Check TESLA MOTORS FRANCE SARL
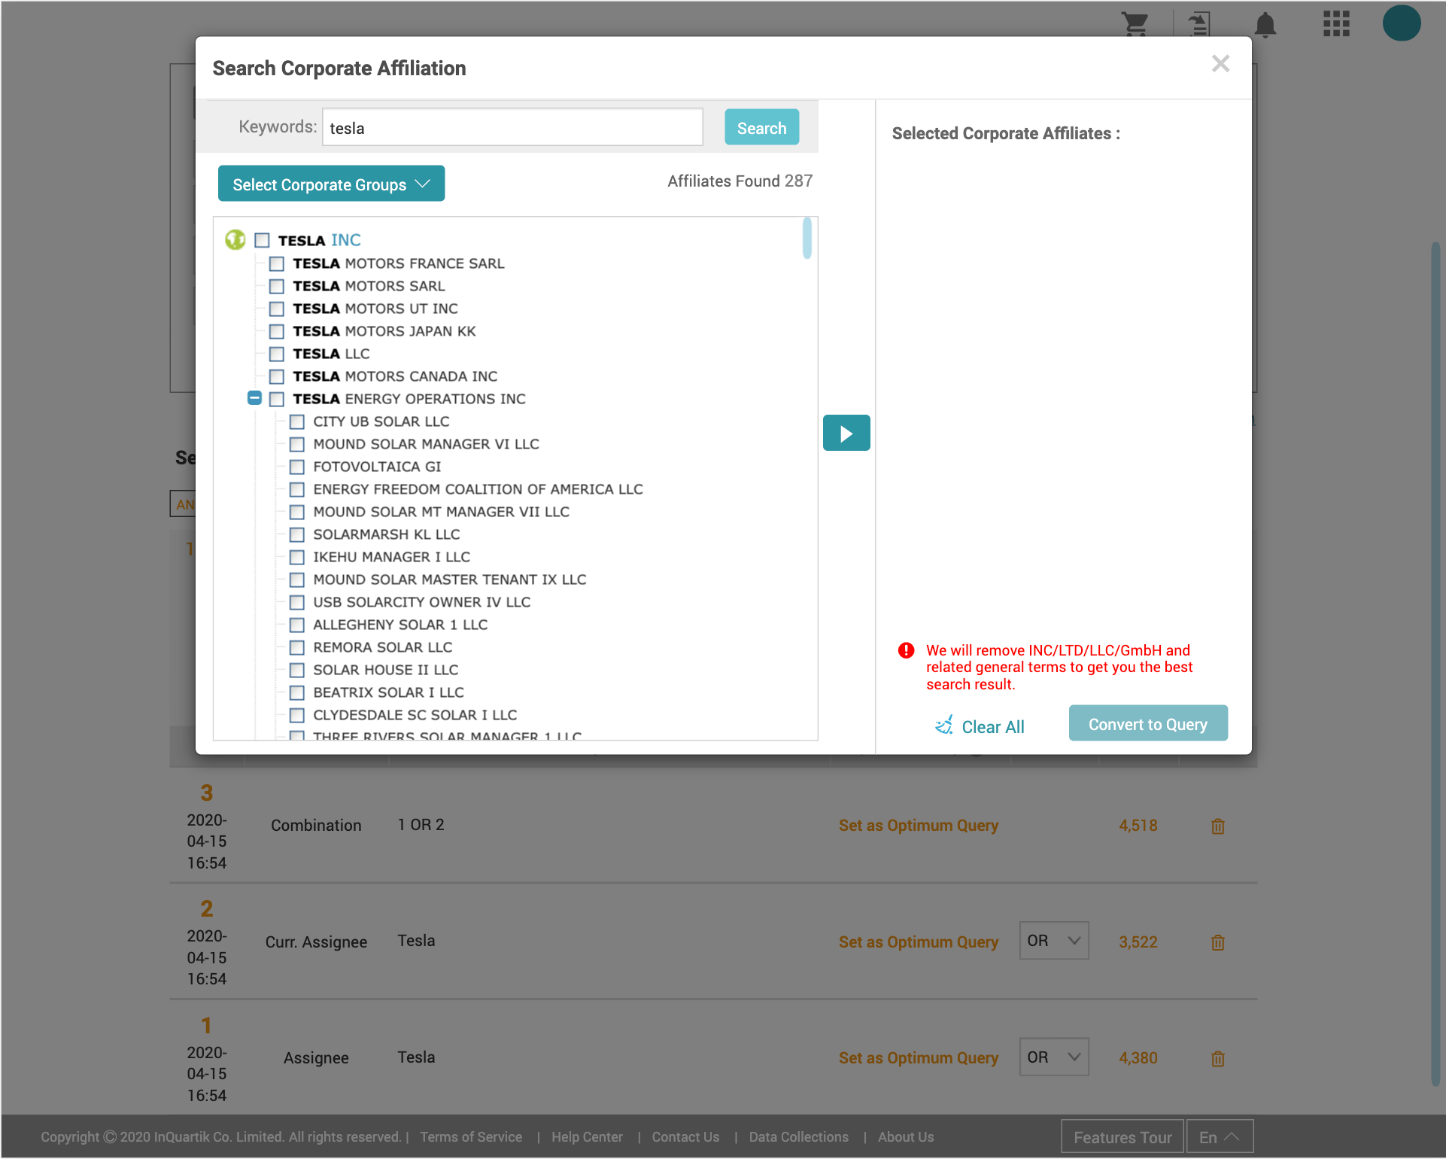This screenshot has width=1446, height=1159. coord(277,263)
